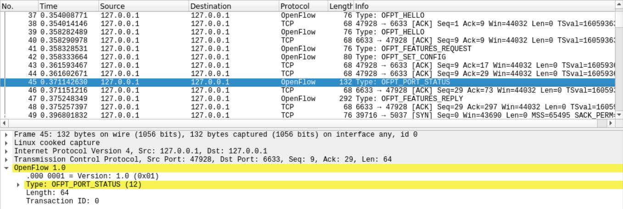This screenshot has height=209, width=623.
Task: Select the Version: 1.0 field line
Action: [x=92, y=176]
